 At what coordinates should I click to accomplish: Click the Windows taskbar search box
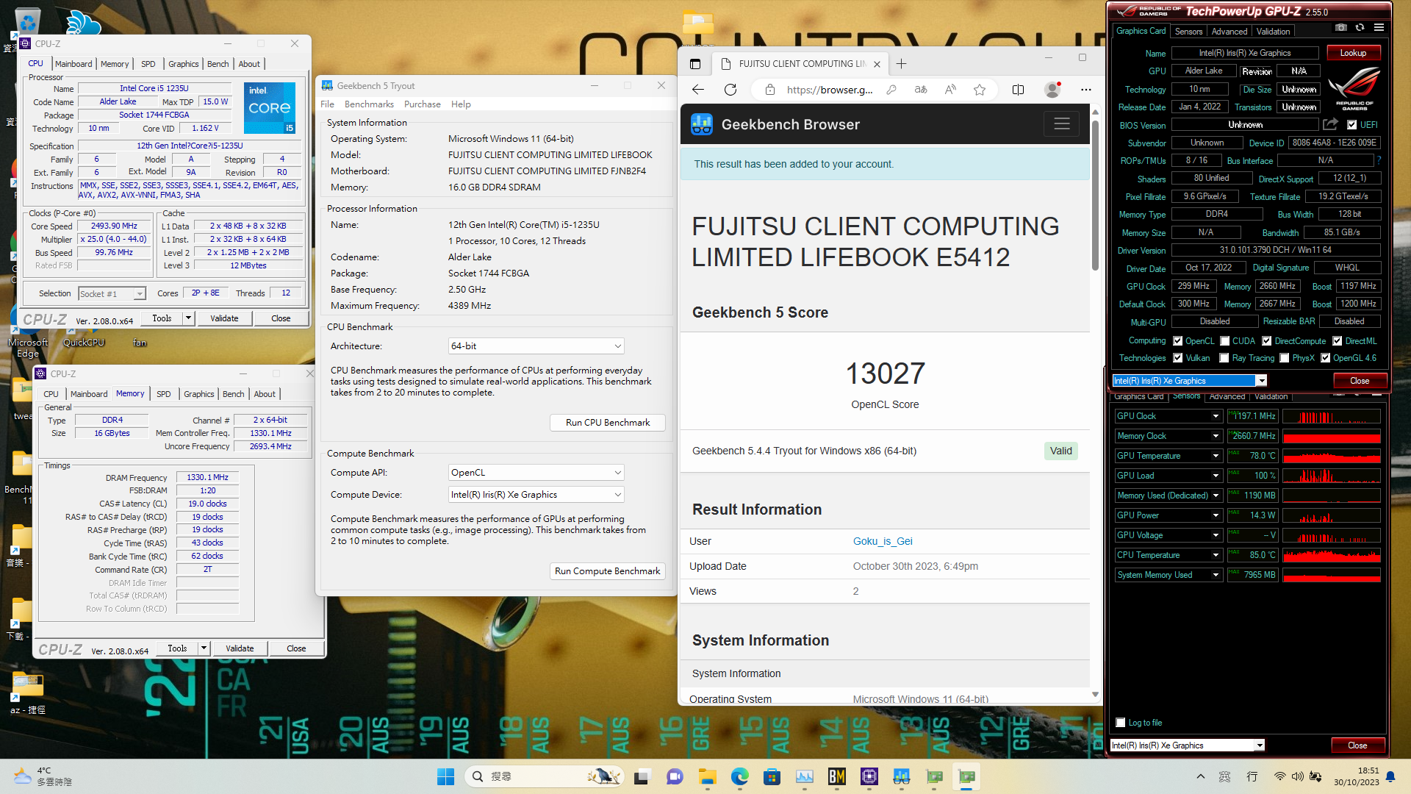click(x=544, y=776)
